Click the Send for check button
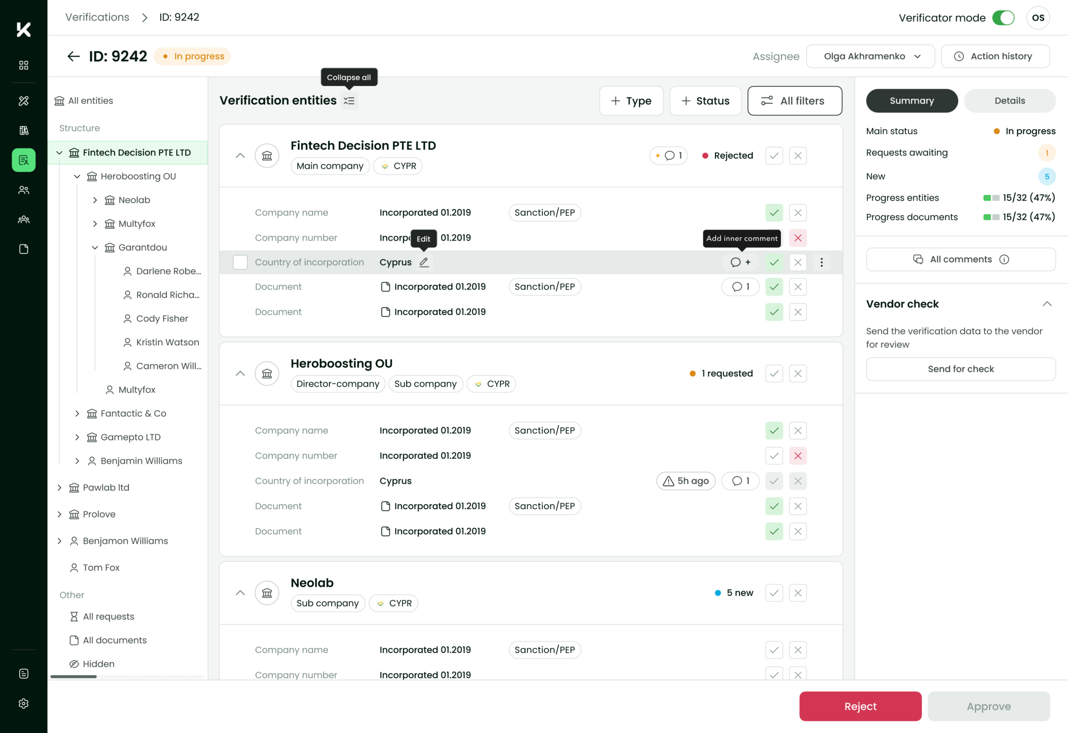Screen dimensions: 1068x733 [960, 369]
